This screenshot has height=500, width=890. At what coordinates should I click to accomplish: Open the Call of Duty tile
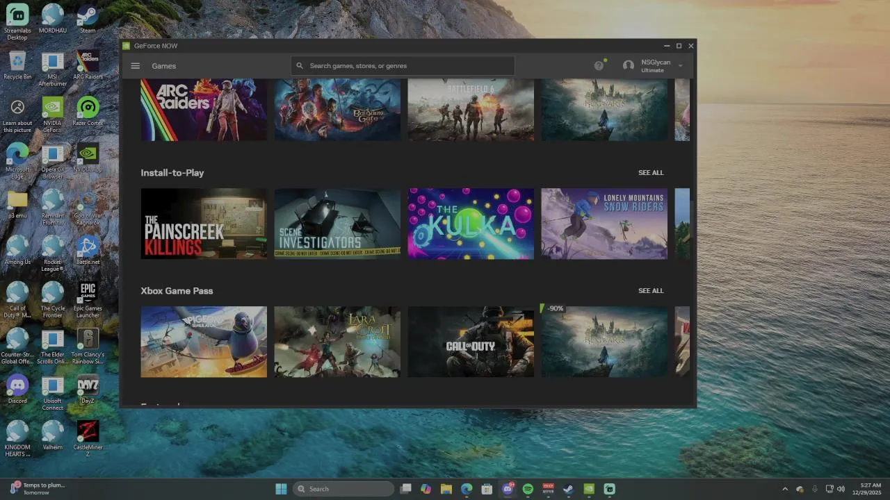pos(471,342)
